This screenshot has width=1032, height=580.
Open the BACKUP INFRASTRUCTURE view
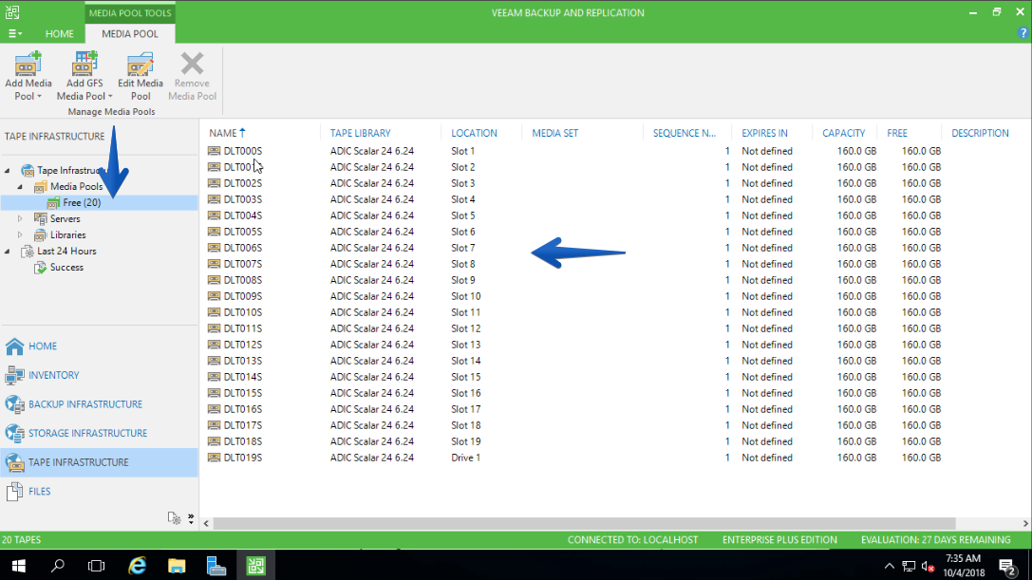tap(99, 404)
